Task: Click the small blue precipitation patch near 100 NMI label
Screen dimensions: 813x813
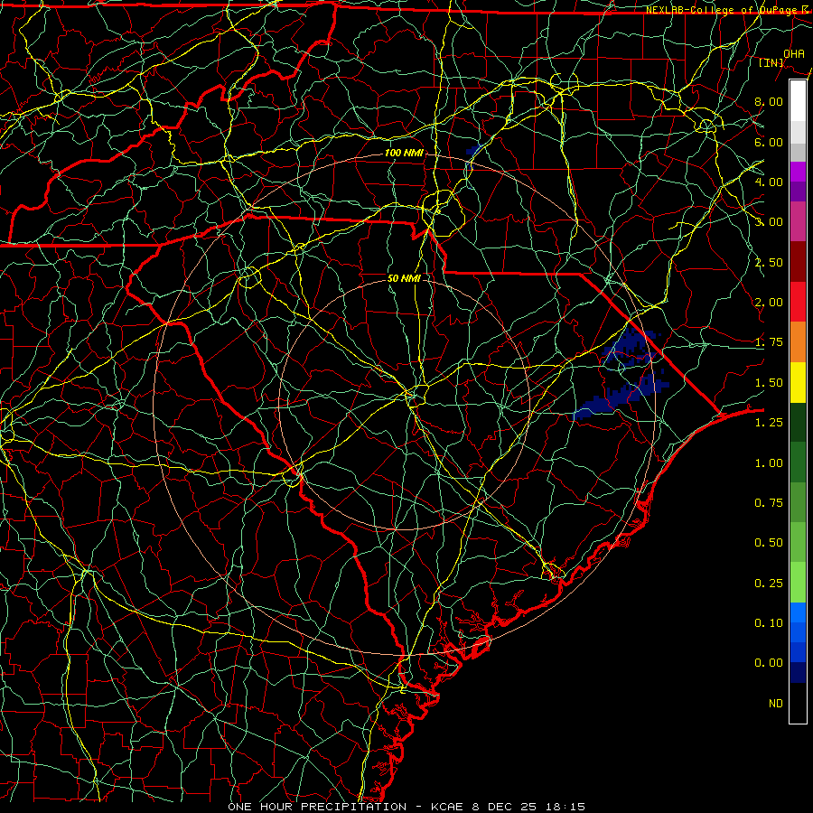Action: (x=472, y=151)
